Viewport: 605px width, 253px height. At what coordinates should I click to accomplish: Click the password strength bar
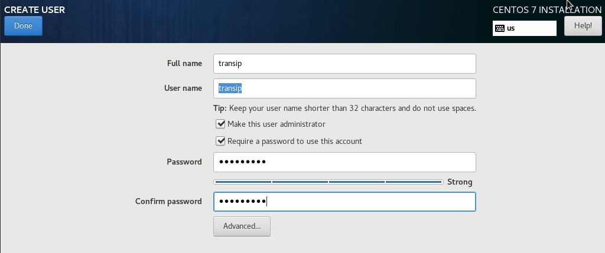click(x=328, y=182)
